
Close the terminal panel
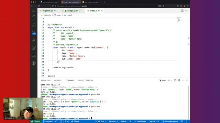(x=187, y=80)
